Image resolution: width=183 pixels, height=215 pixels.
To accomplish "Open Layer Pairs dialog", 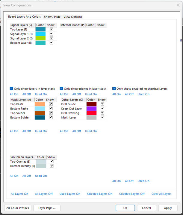I will (x=47, y=208).
